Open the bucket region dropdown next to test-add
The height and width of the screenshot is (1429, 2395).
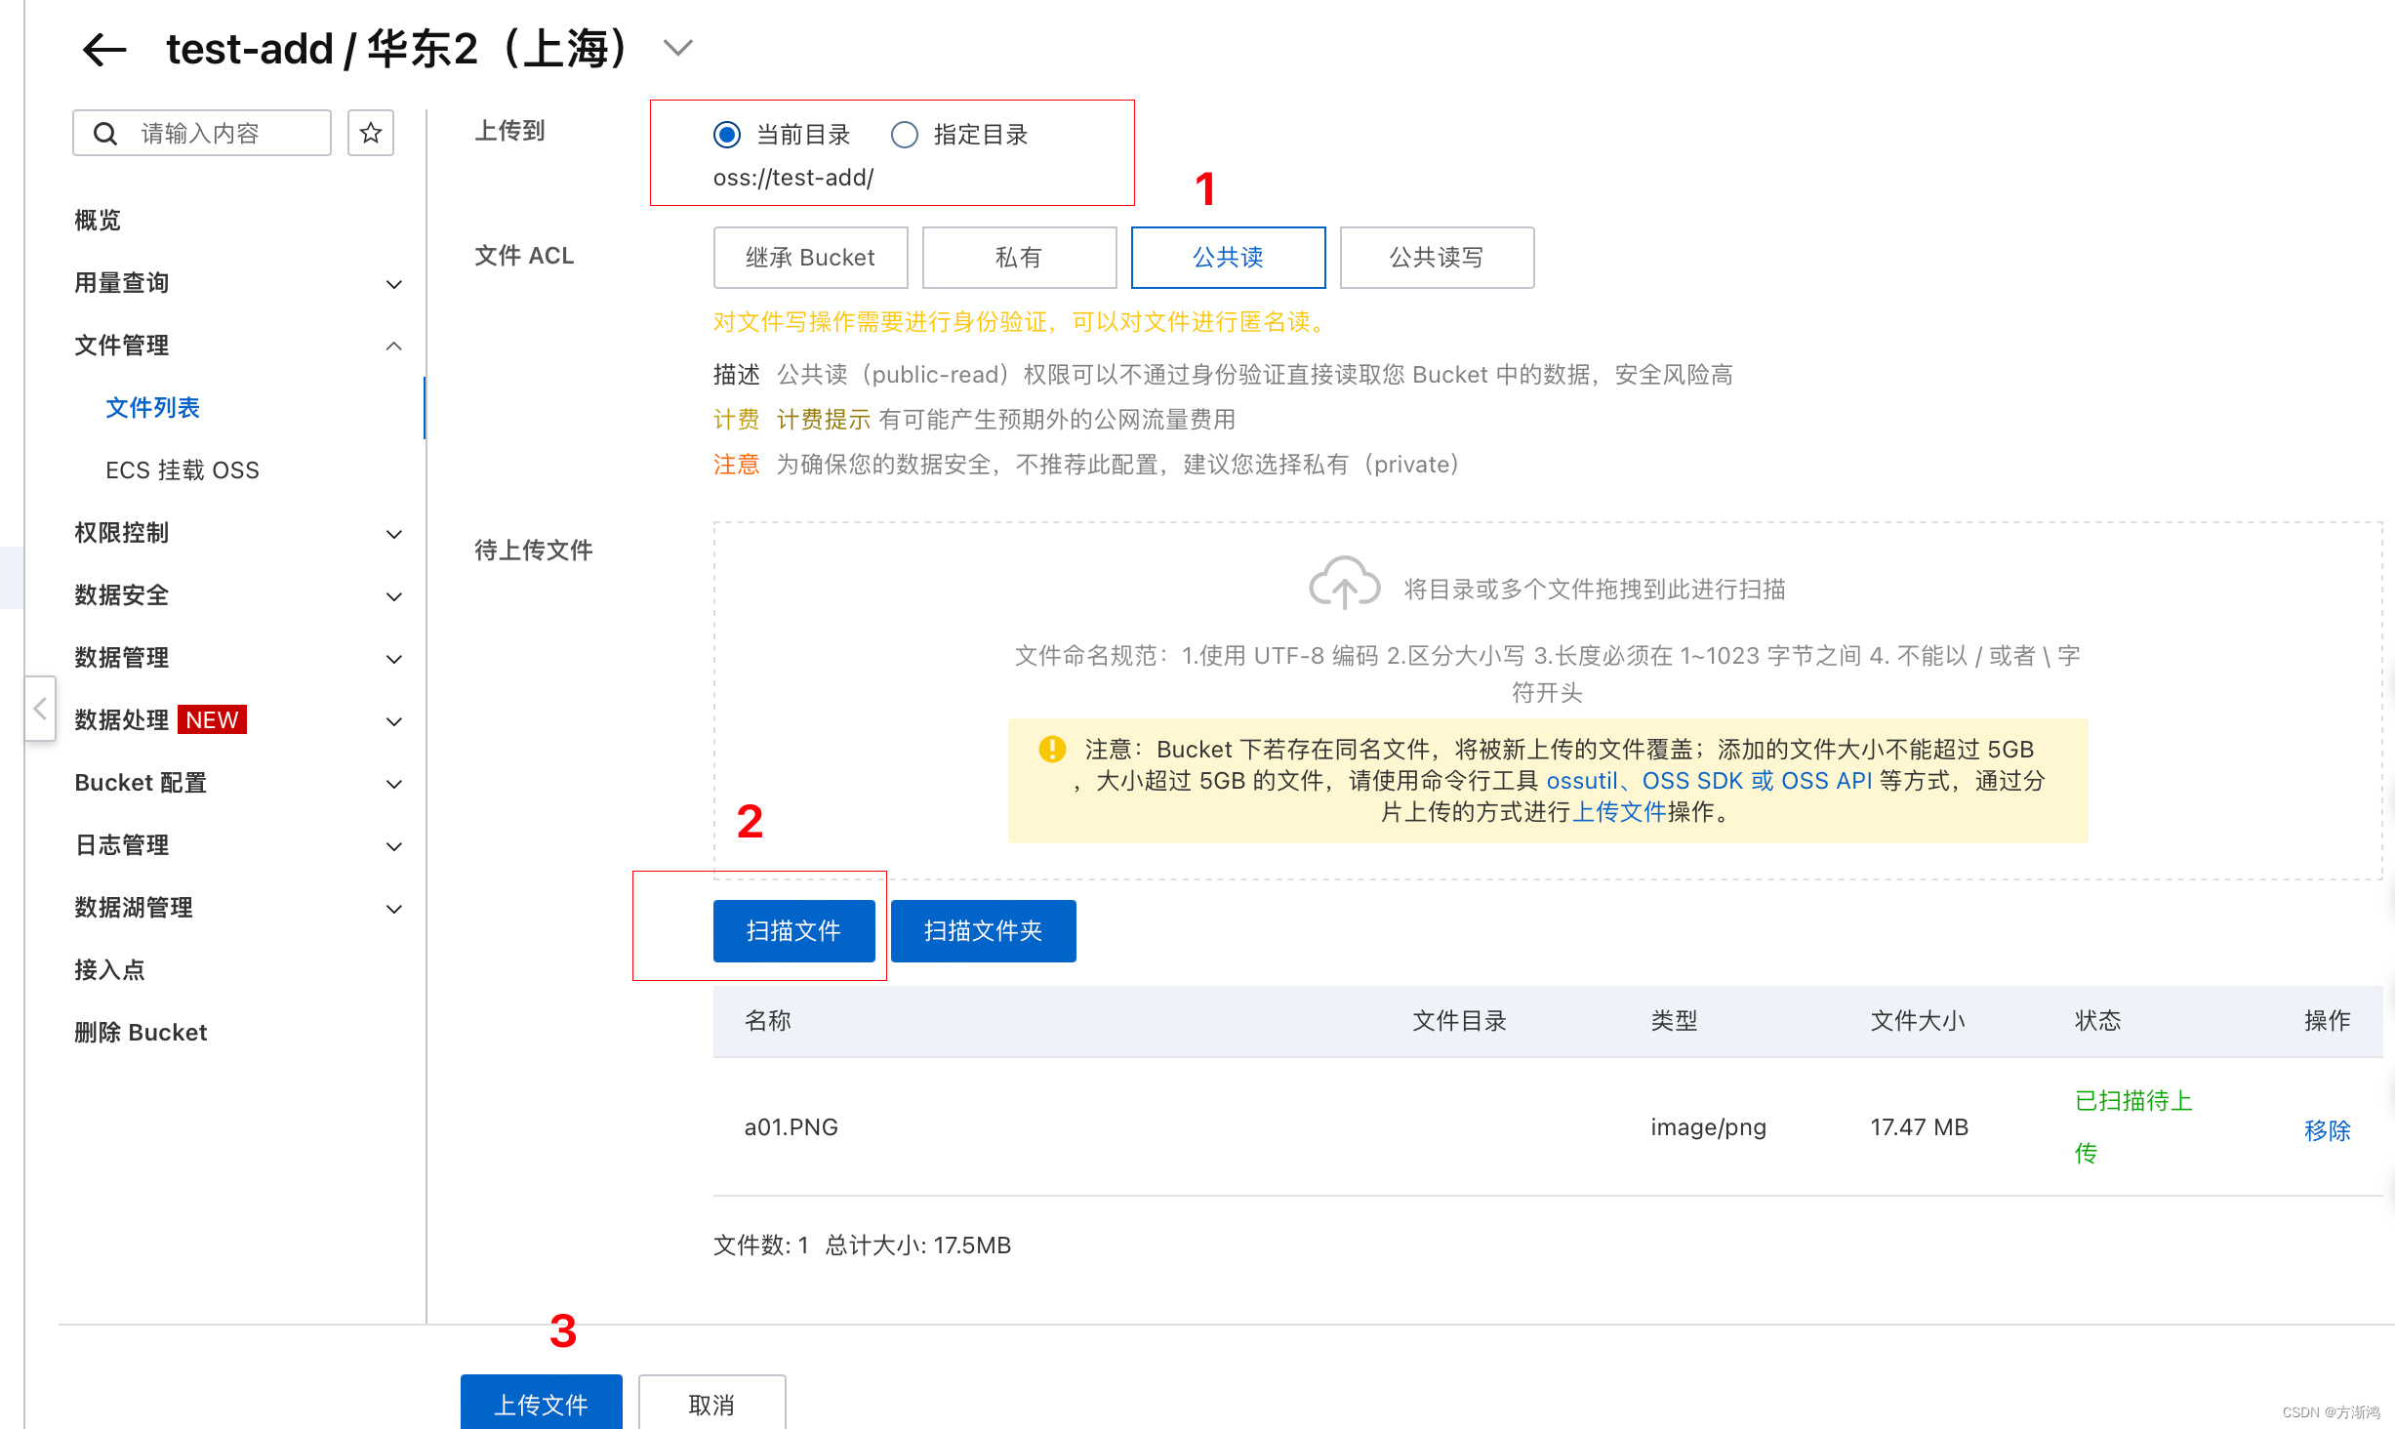(677, 47)
